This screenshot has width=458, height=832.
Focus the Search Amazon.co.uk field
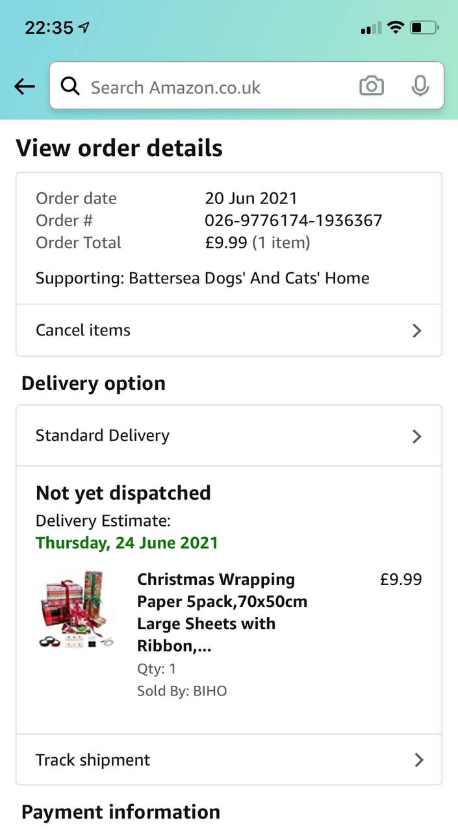[x=214, y=87]
